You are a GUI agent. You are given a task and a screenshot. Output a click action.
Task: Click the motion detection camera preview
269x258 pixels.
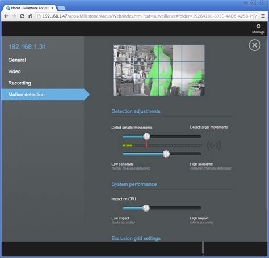point(159,70)
